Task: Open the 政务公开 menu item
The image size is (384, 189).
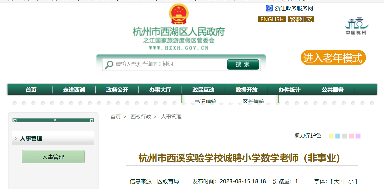Action: [117, 90]
